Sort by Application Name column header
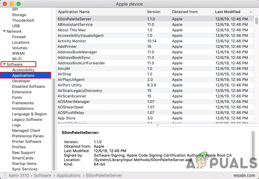 101,12
